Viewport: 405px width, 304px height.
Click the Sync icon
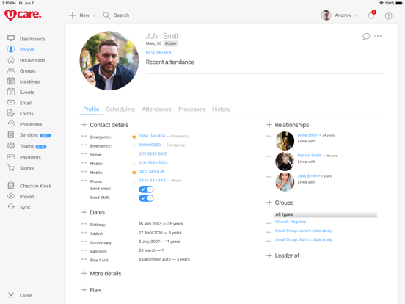(11, 206)
